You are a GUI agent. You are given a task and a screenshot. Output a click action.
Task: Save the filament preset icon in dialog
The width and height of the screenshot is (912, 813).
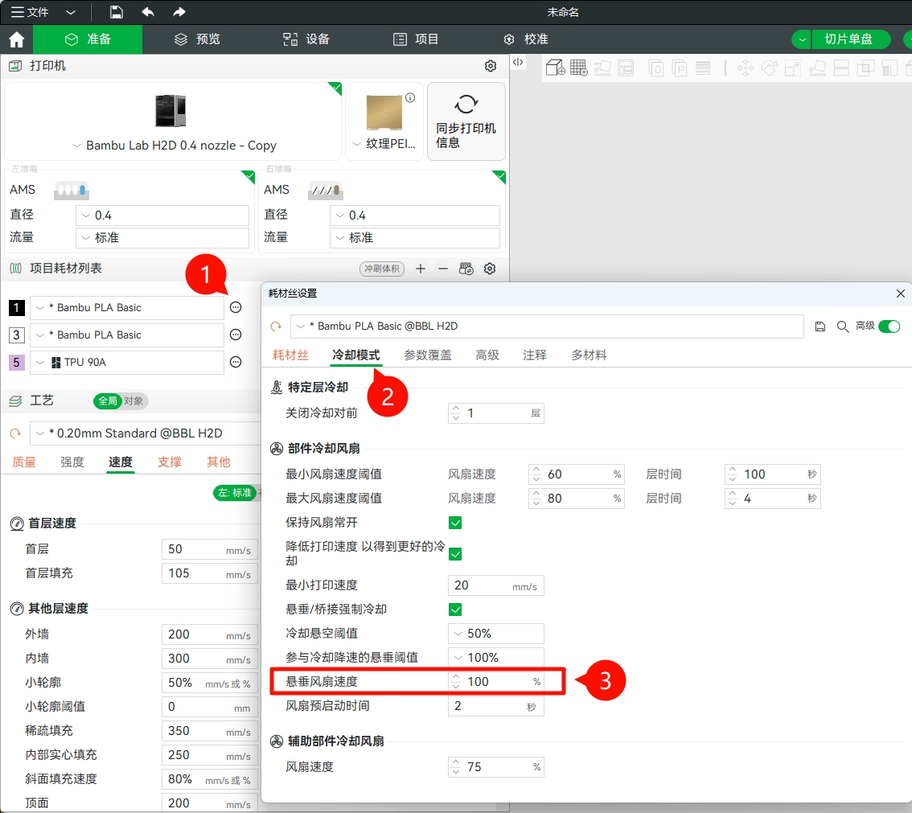point(820,326)
